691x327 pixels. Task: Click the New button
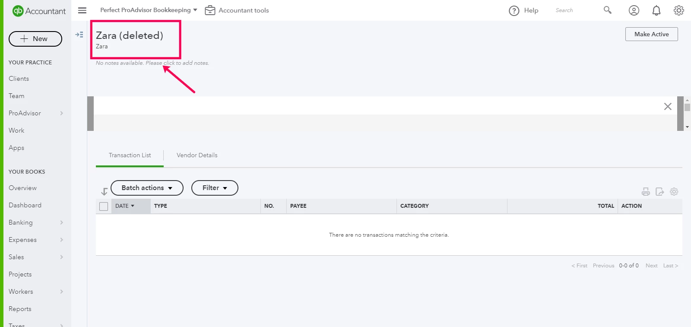click(x=35, y=39)
